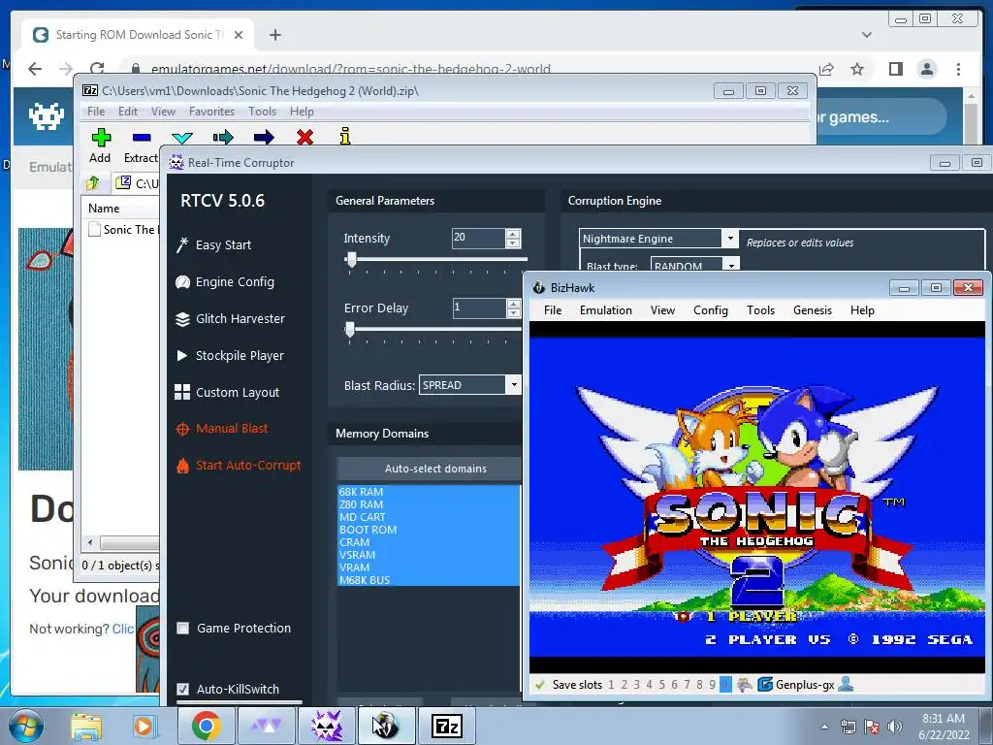Toggle the Auto-KillSwitch checkbox
The image size is (993, 745).
(x=183, y=690)
